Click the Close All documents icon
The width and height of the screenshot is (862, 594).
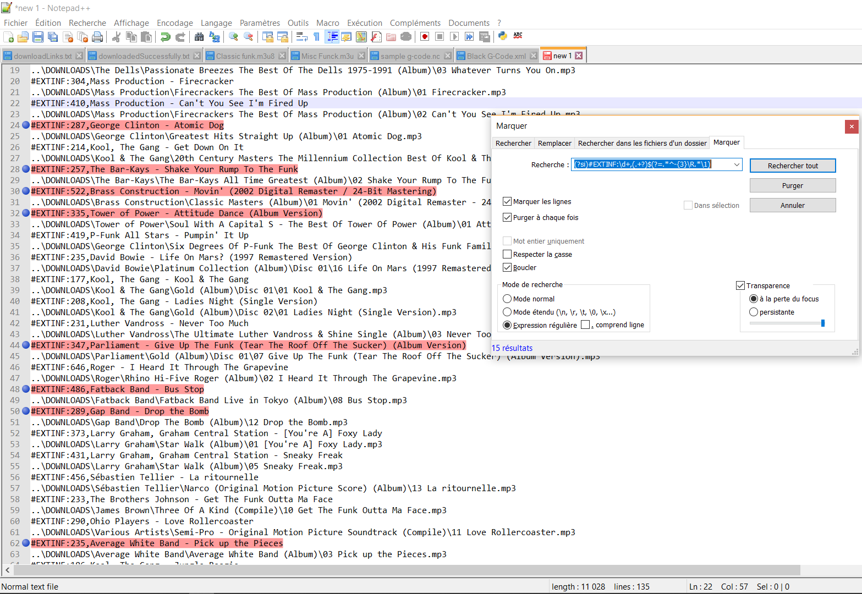[x=83, y=37]
